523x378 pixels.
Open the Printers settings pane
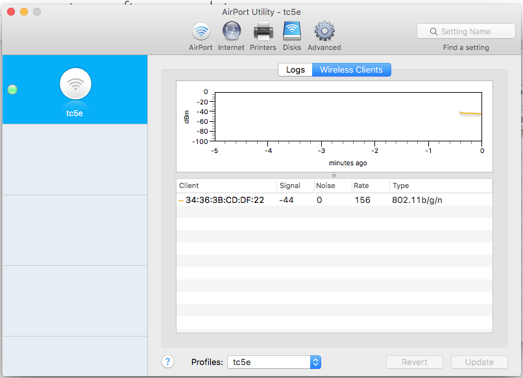pyautogui.click(x=263, y=36)
